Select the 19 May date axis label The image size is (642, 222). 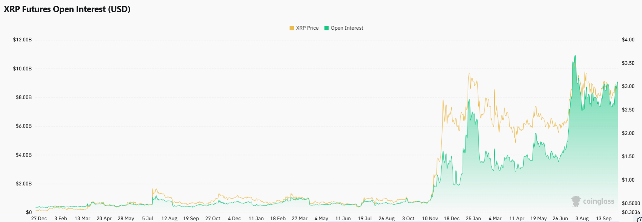(539, 219)
